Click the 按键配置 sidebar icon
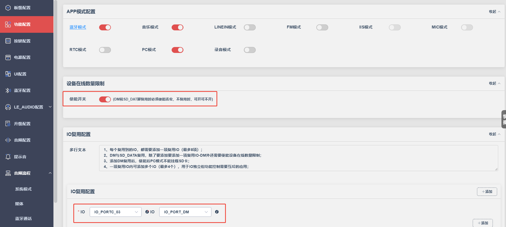The width and height of the screenshot is (506, 227). 8,41
